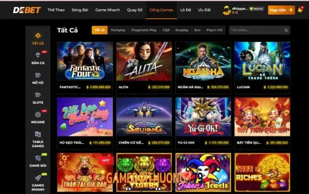Open the Ưu Đãi promotions link
The height and width of the screenshot is (194, 309).
pos(205,10)
